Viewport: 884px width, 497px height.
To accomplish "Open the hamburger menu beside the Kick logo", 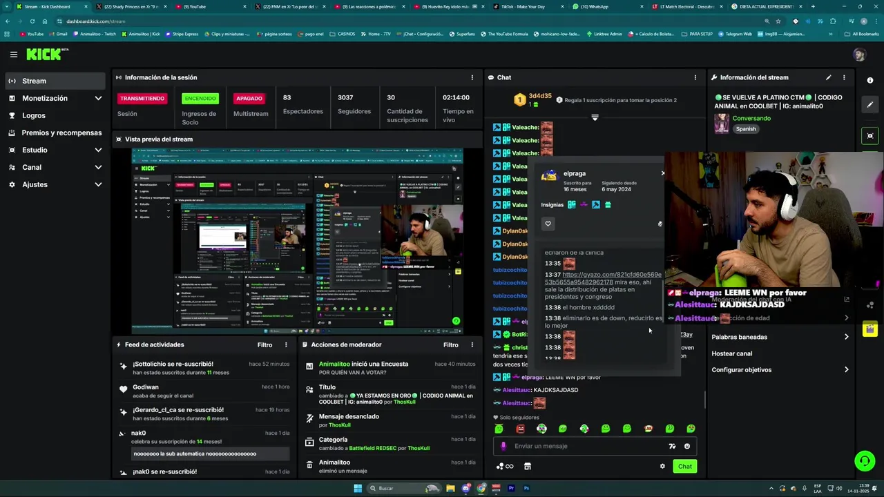I will tap(13, 55).
